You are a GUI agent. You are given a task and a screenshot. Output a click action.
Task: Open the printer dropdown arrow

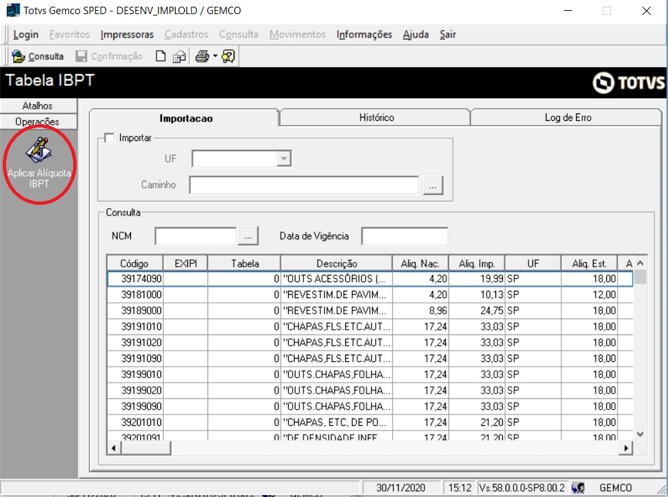pyautogui.click(x=215, y=56)
